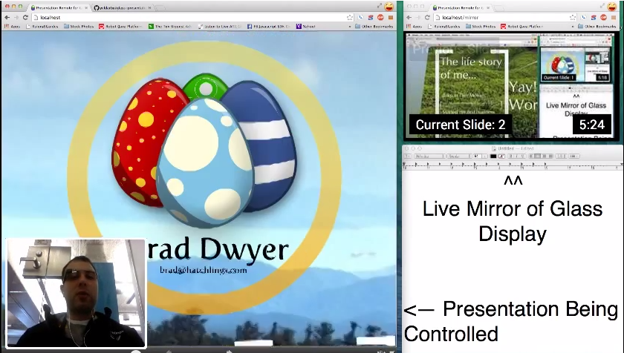Image resolution: width=624 pixels, height=353 pixels.
Task: Bookmark the localhost page with the star
Action: [349, 18]
